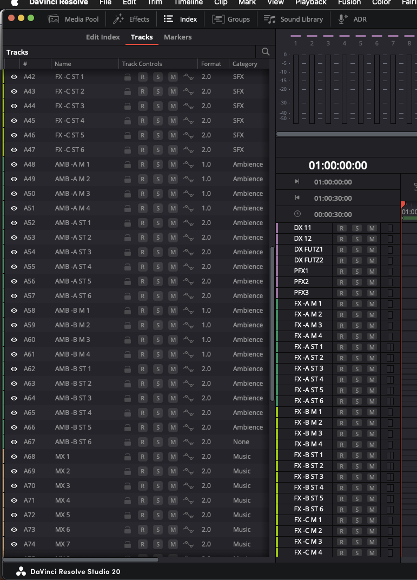Solo track A72 MX 5 in index
This screenshot has height=580, width=417.
coord(158,515)
